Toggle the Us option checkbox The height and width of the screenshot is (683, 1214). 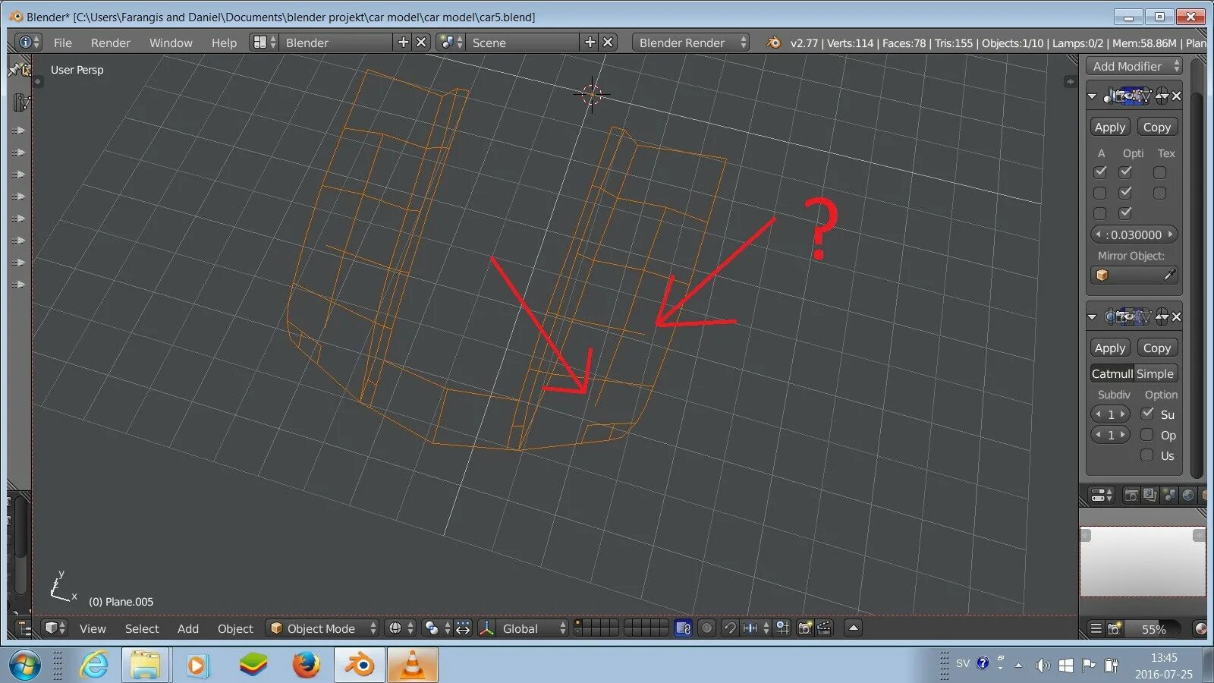[1147, 455]
